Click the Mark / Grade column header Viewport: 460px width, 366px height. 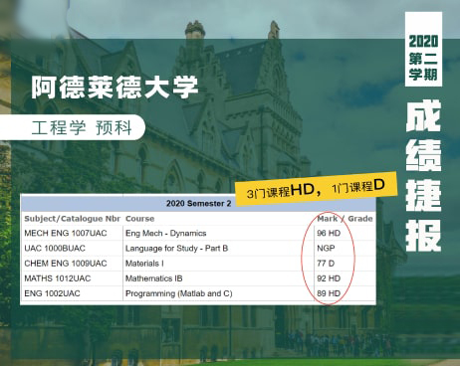click(x=345, y=219)
